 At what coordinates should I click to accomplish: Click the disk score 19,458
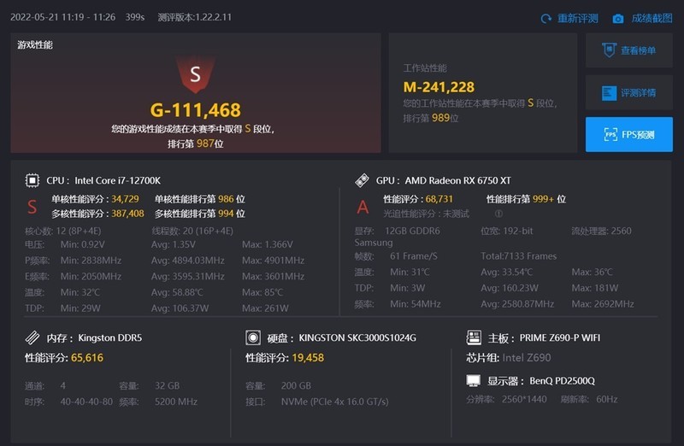pyautogui.click(x=308, y=358)
